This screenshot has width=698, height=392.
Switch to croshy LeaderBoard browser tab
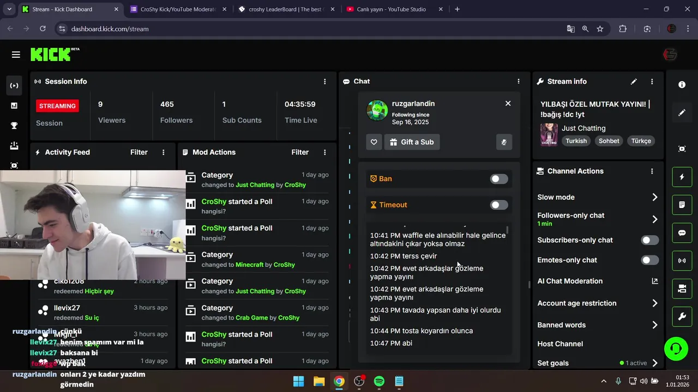287,9
